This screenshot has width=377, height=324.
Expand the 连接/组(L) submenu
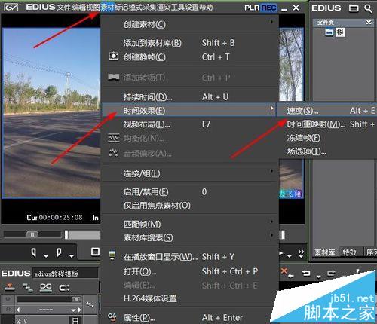click(x=190, y=173)
